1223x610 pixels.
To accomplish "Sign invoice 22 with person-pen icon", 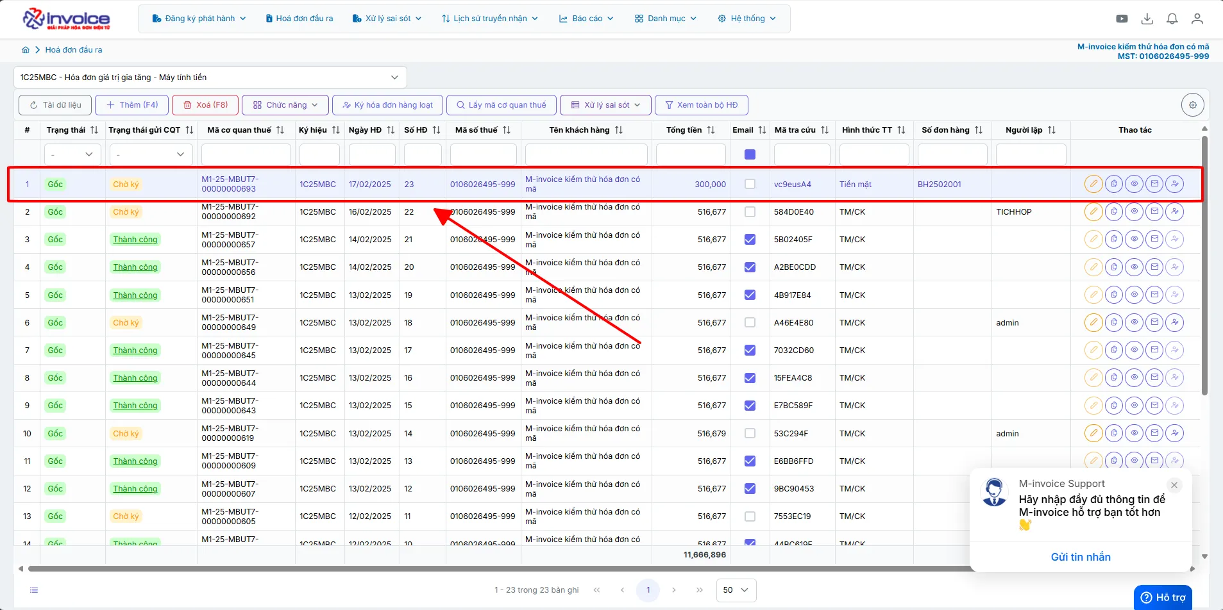I will pyautogui.click(x=1175, y=211).
